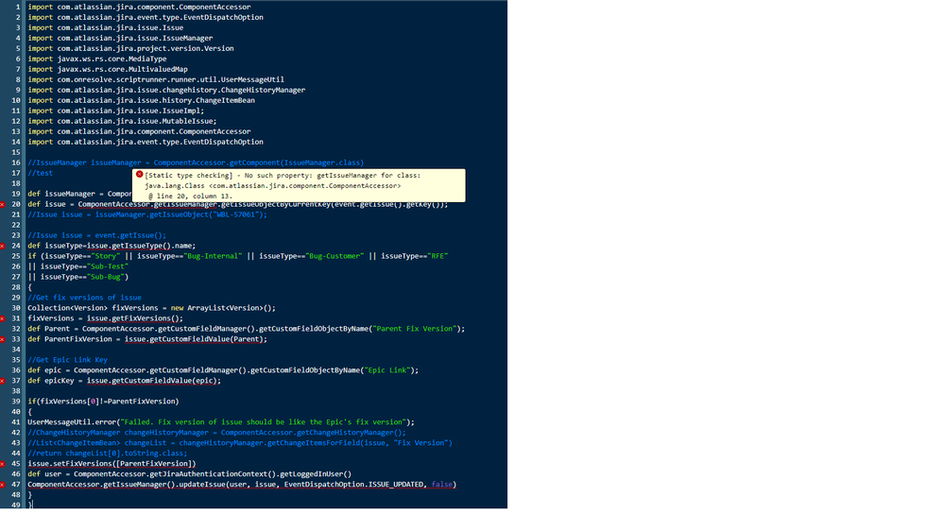Click the error marker beside line 20
Screen dimensions: 944x531
tap(3, 205)
